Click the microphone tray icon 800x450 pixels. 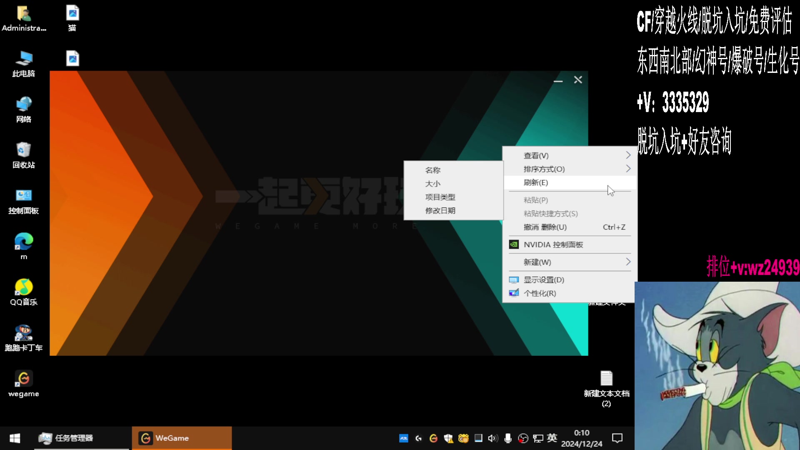(x=508, y=438)
